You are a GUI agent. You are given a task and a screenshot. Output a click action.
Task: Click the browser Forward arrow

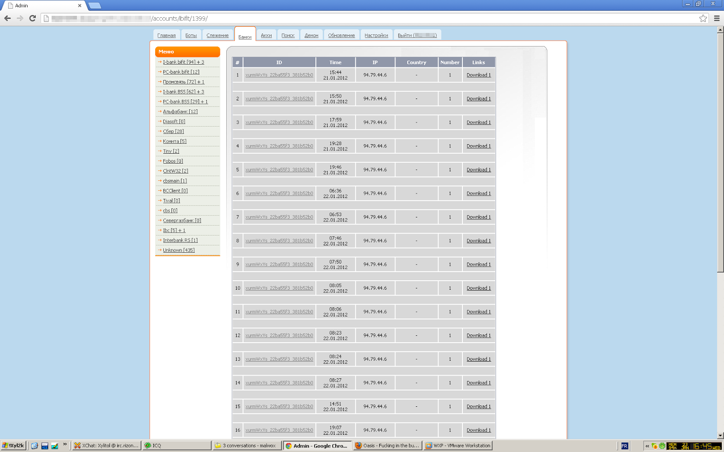click(20, 19)
